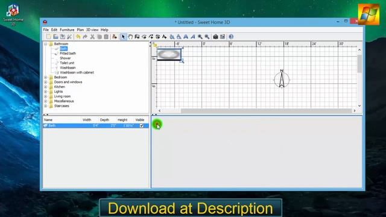The image size is (386, 217).
Task: Activate the Pan hand tool
Action: [x=130, y=37]
